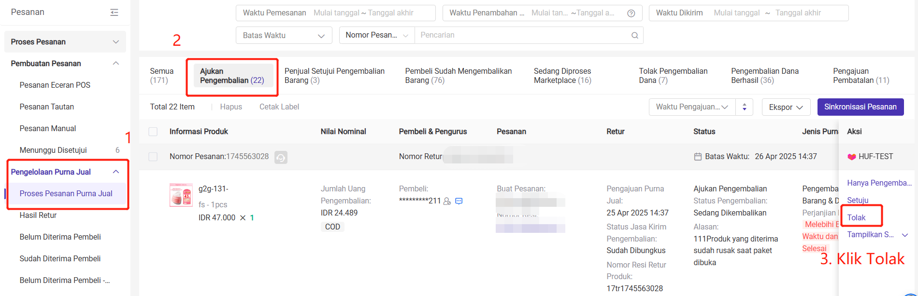This screenshot has width=918, height=296.
Task: Click the help icon in Waktu Penambahan
Action: 631,13
